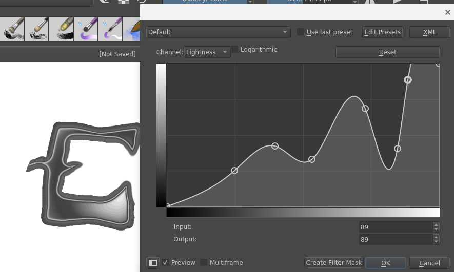This screenshot has width=454, height=272.
Task: Decrease Output value with down arrow
Action: [x=436, y=242]
